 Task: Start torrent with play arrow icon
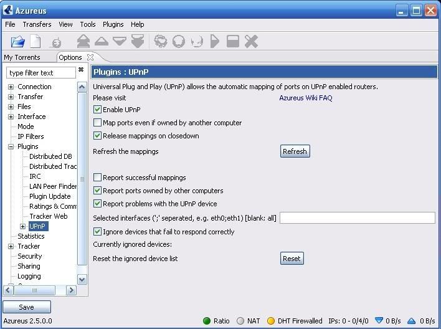click(215, 41)
